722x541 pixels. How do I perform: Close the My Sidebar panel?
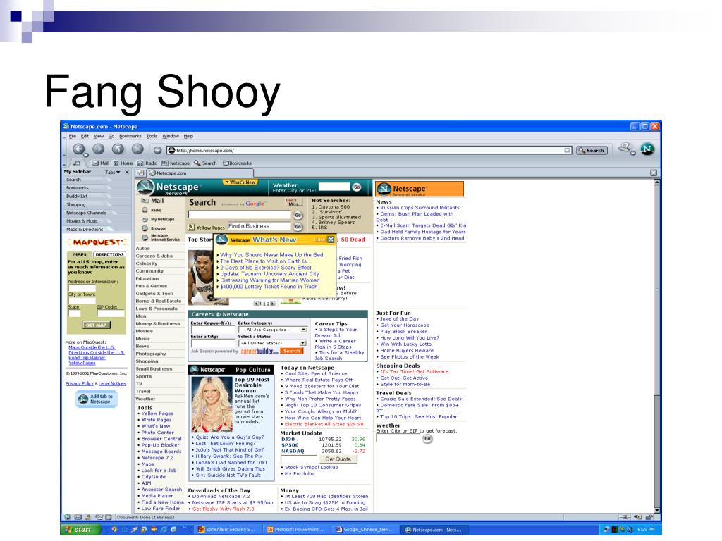pyautogui.click(x=127, y=172)
